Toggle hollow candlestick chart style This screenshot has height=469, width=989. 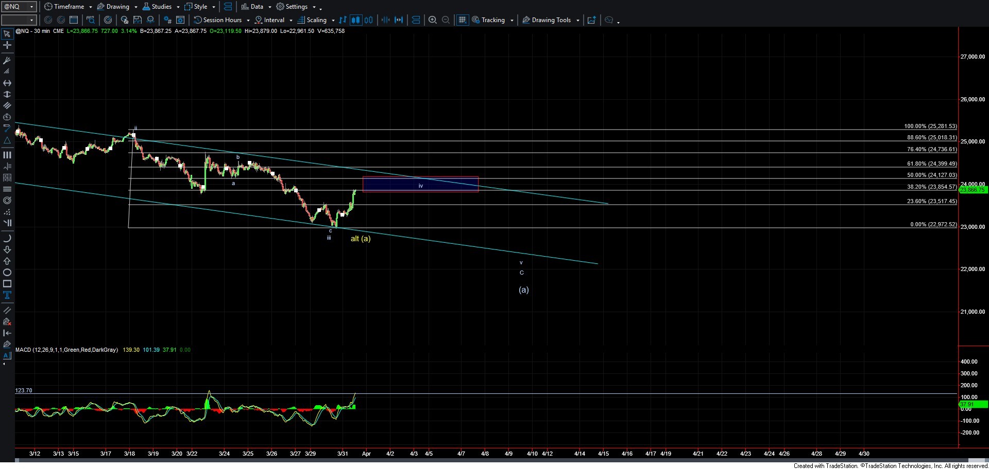(x=369, y=20)
